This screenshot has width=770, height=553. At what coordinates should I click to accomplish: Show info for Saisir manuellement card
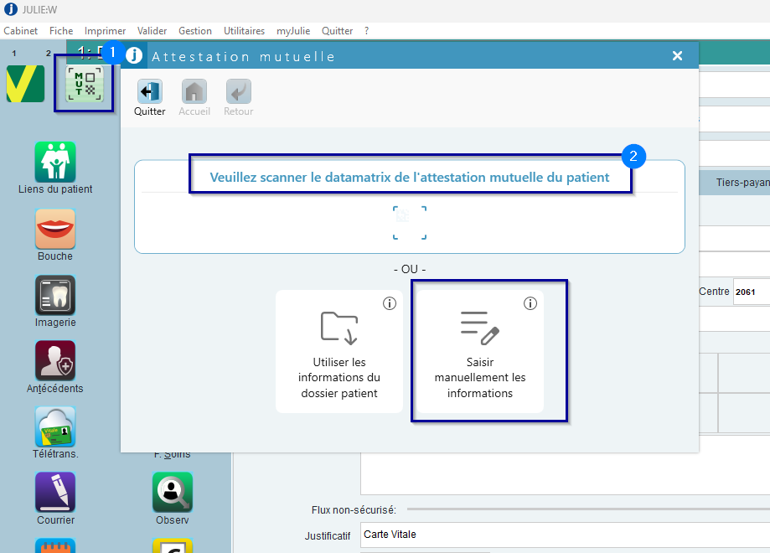tap(530, 303)
